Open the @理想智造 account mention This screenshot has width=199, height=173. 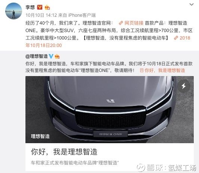37,56
